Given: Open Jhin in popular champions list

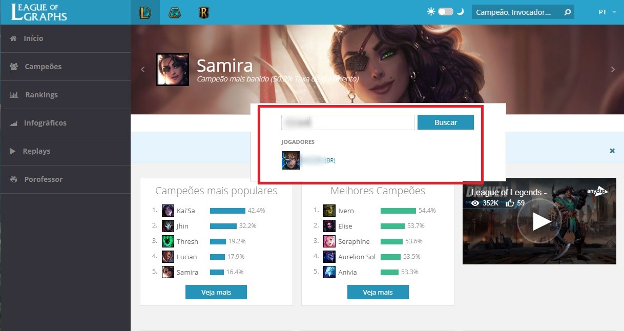Looking at the screenshot, I should point(182,226).
